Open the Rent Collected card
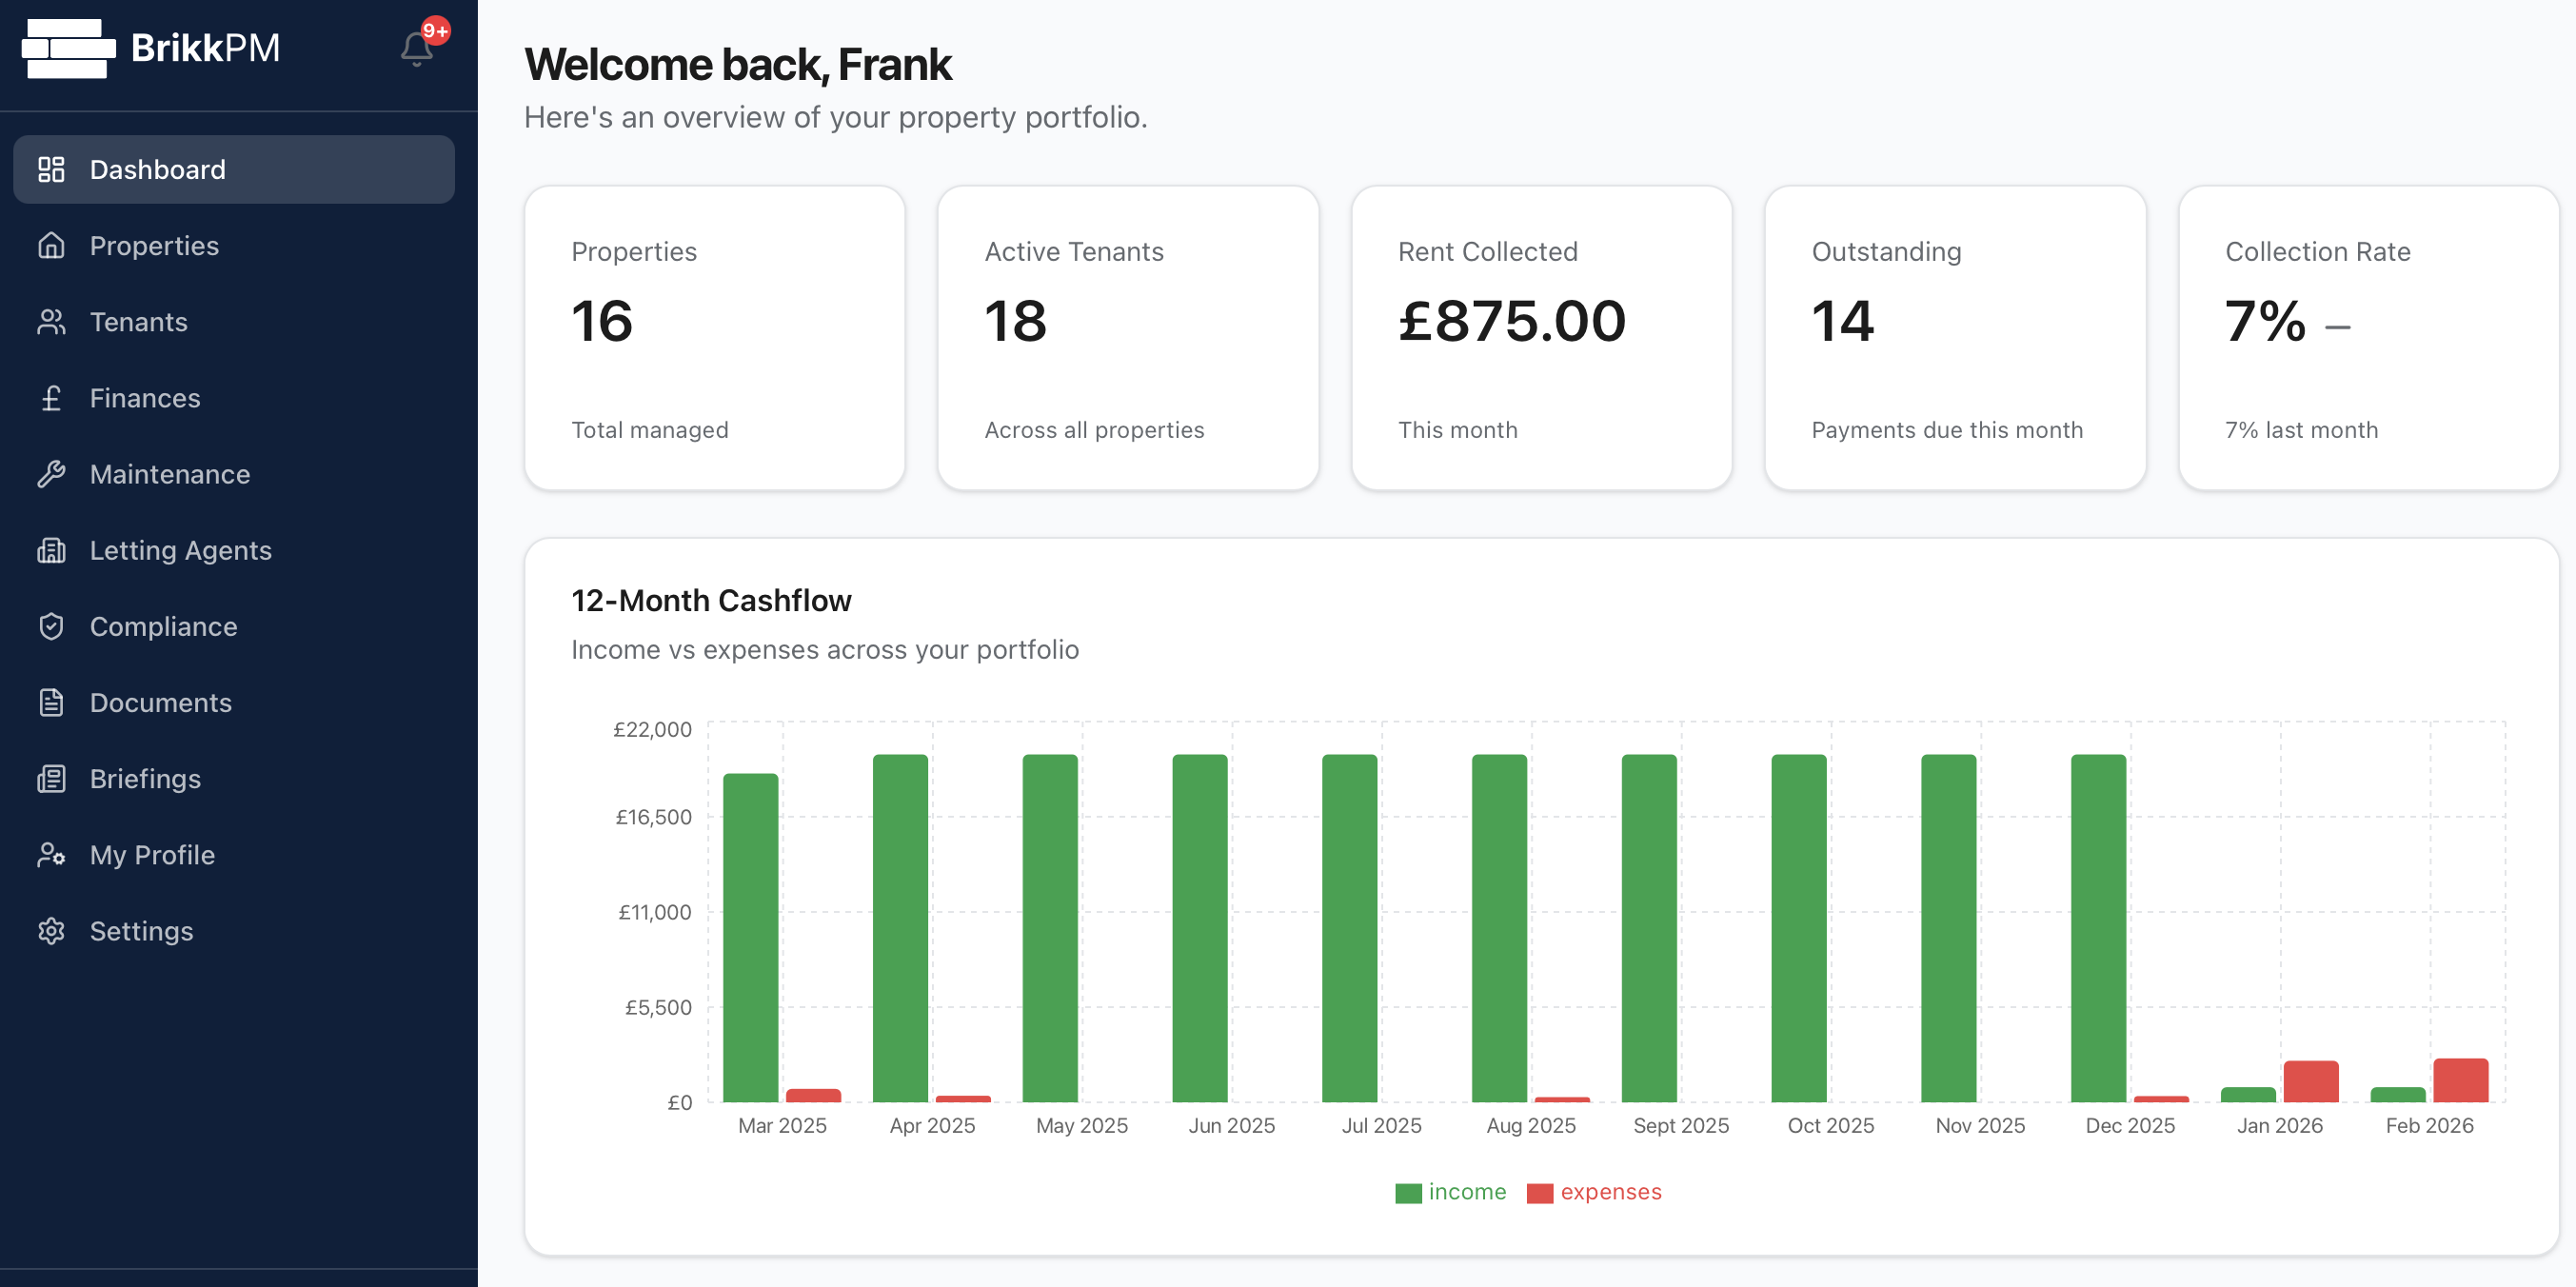The image size is (2576, 1287). (1541, 338)
